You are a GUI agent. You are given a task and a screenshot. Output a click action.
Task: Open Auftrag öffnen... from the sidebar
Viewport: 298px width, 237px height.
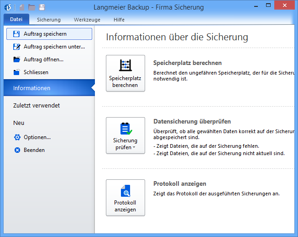(x=43, y=59)
